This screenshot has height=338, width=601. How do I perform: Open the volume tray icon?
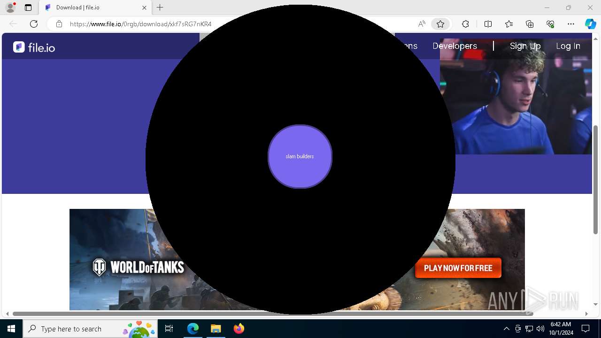click(540, 329)
